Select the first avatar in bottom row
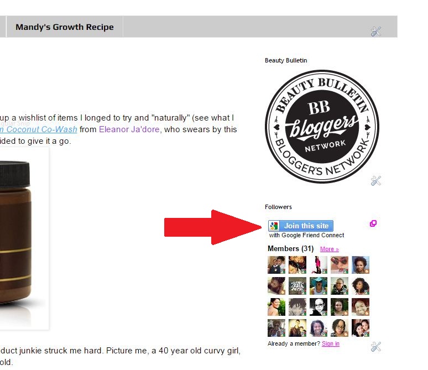 click(x=276, y=328)
